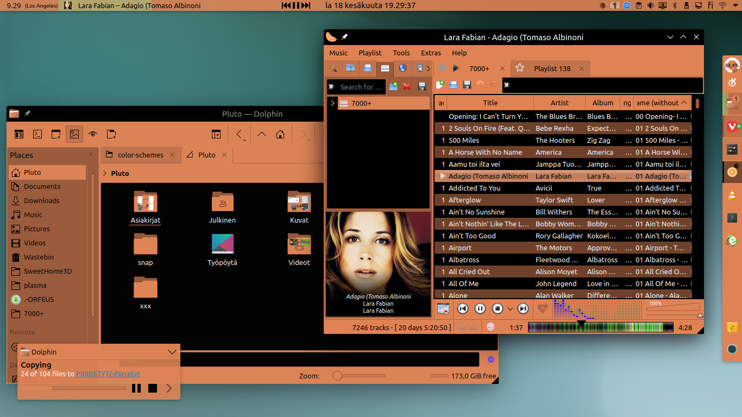Show more sidebar tabs with the chevron
This screenshot has height=417, width=742.
point(428,68)
